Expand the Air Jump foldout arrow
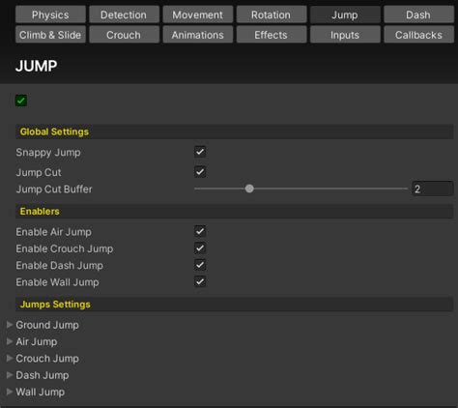The width and height of the screenshot is (458, 408). [x=10, y=341]
